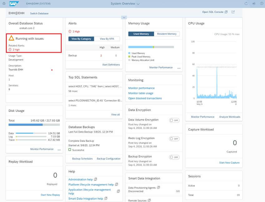Image resolution: width=265 pixels, height=202 pixels.
Task: Switch to View By KPA tab
Action: 107,39
